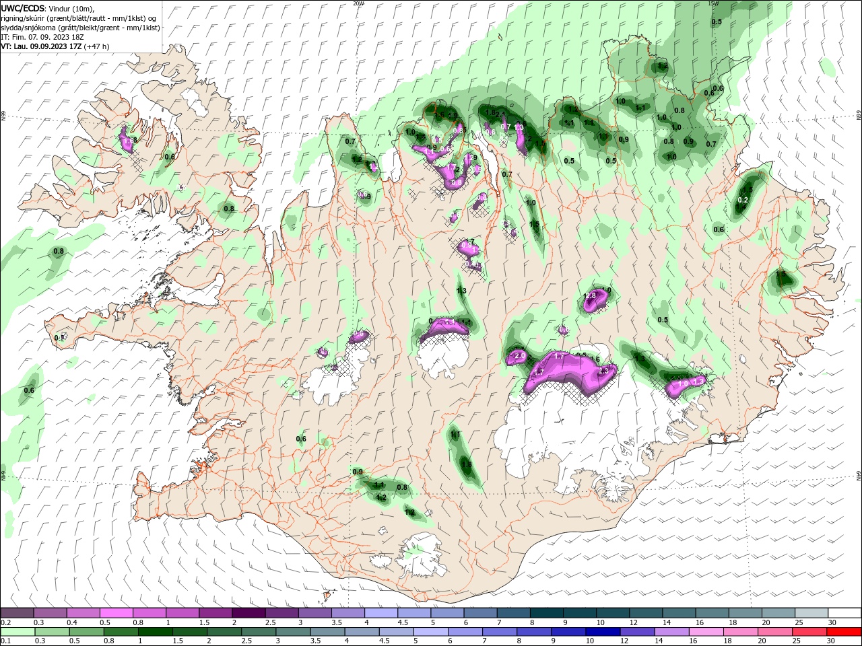Screen dimensions: 862x646
Task: Pick the snow-scale swatch labeled 1
Action: [182, 613]
